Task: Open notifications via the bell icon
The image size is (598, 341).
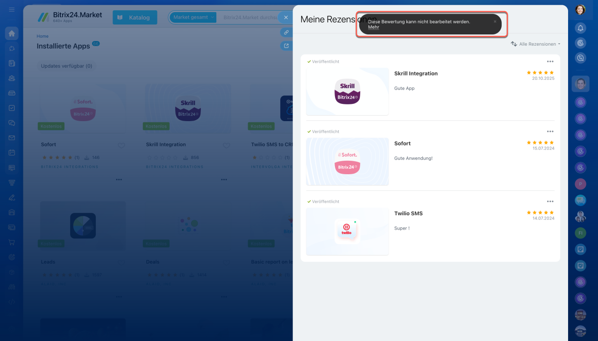Action: coord(580,28)
